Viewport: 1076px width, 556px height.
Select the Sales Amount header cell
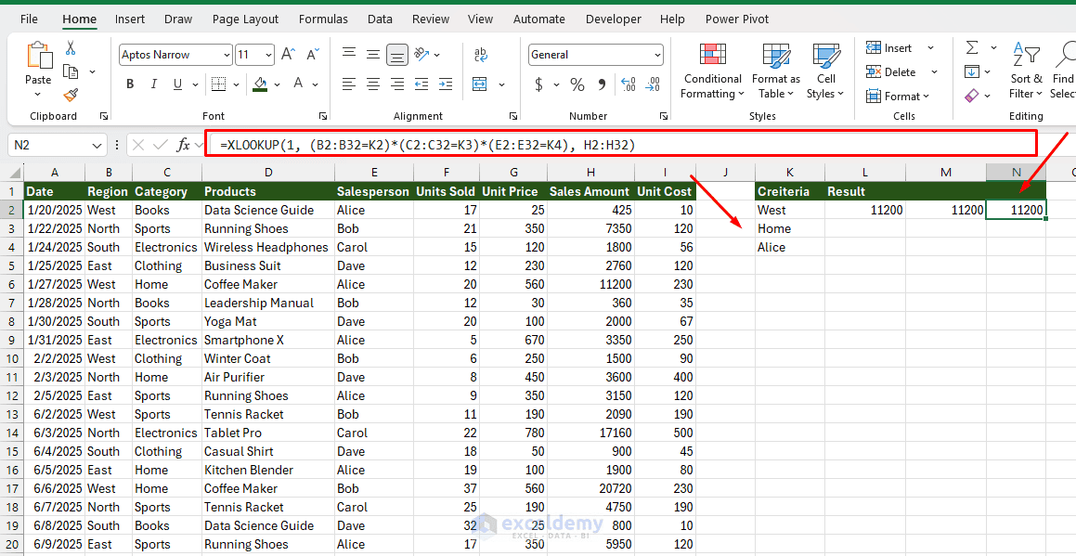tap(589, 191)
